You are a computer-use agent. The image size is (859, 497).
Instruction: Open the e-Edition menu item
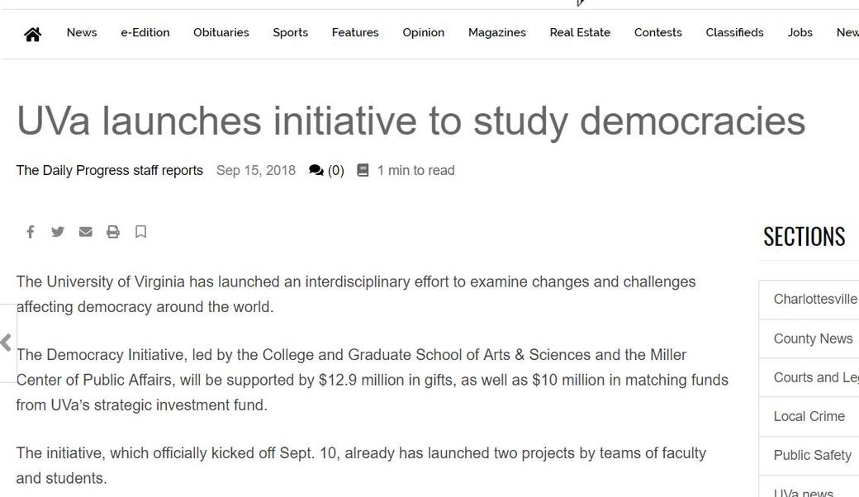click(145, 33)
